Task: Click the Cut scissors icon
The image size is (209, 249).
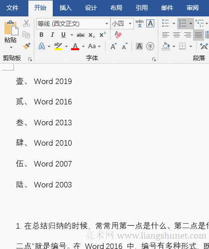Action: 26,23
